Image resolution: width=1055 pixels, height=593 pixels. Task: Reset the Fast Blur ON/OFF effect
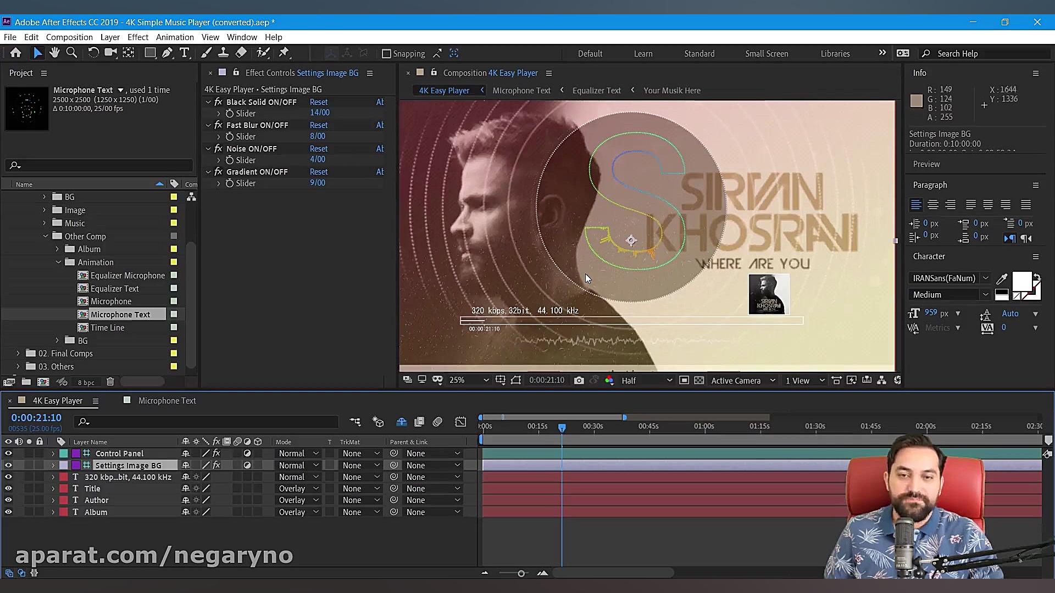pos(318,125)
